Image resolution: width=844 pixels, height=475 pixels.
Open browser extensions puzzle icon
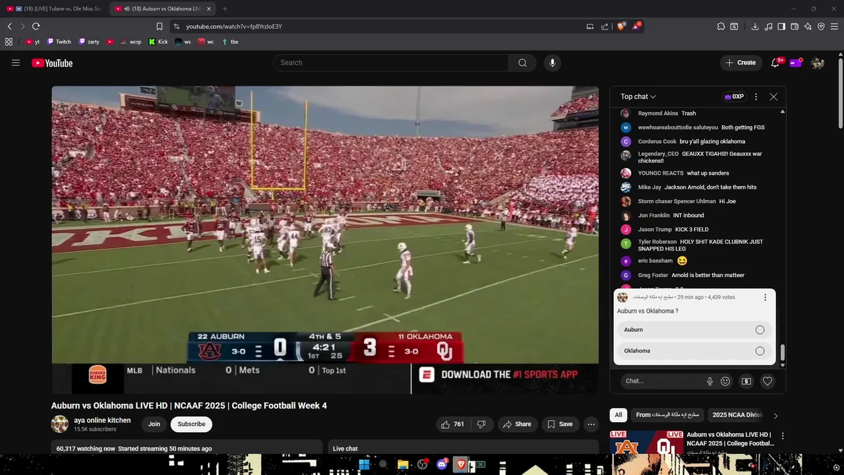pos(721,26)
